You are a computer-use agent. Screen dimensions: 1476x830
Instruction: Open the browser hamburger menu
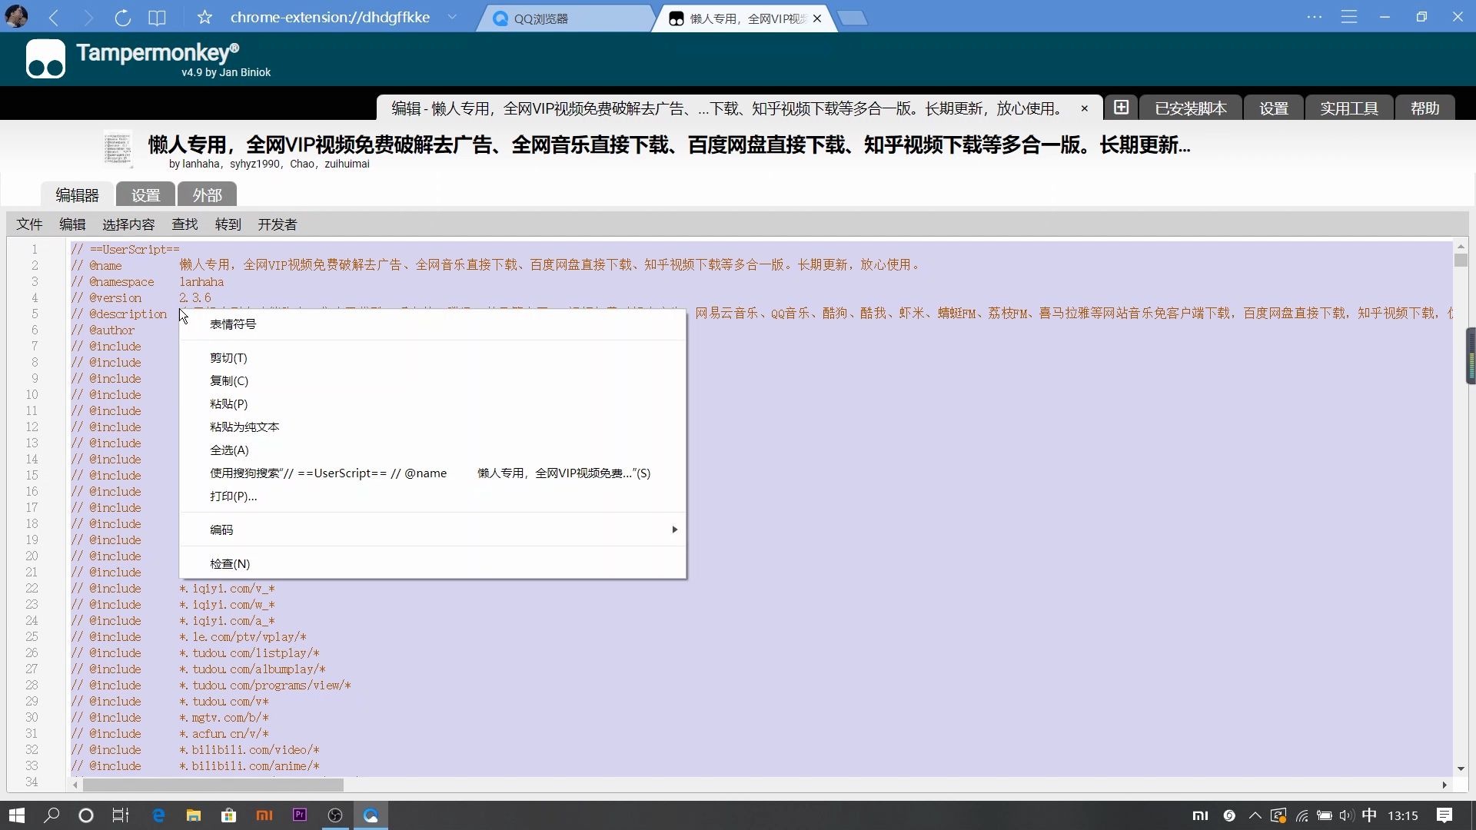[x=1349, y=17]
